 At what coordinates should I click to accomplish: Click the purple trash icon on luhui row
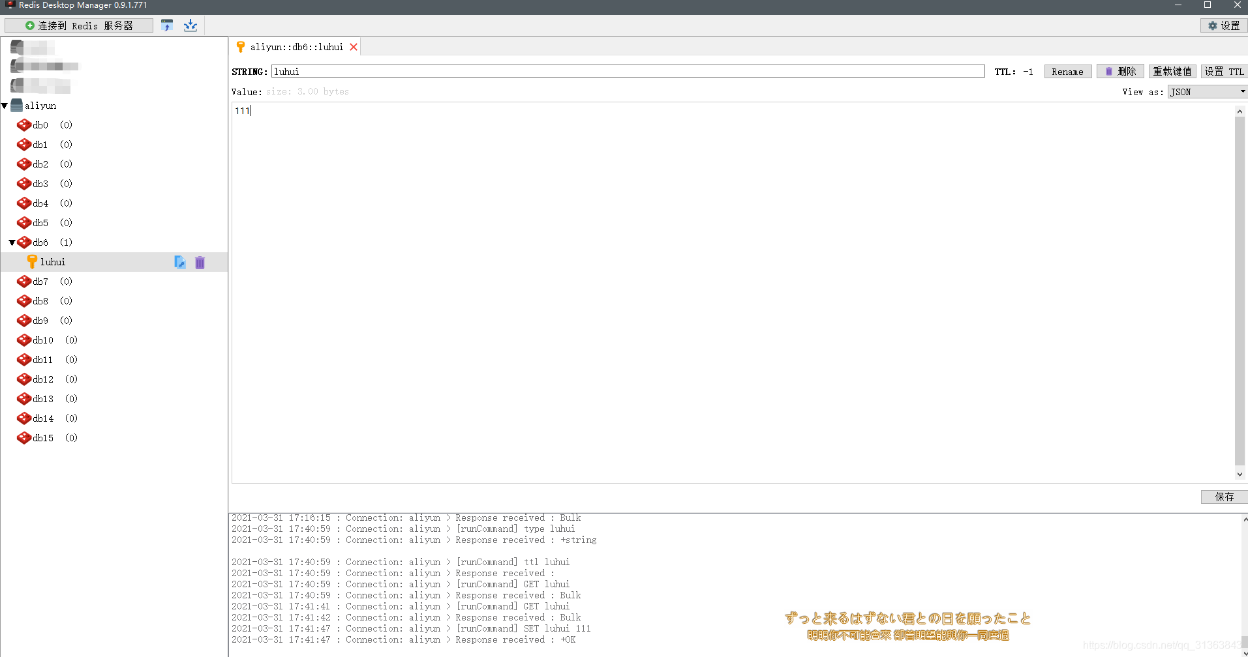click(x=200, y=262)
